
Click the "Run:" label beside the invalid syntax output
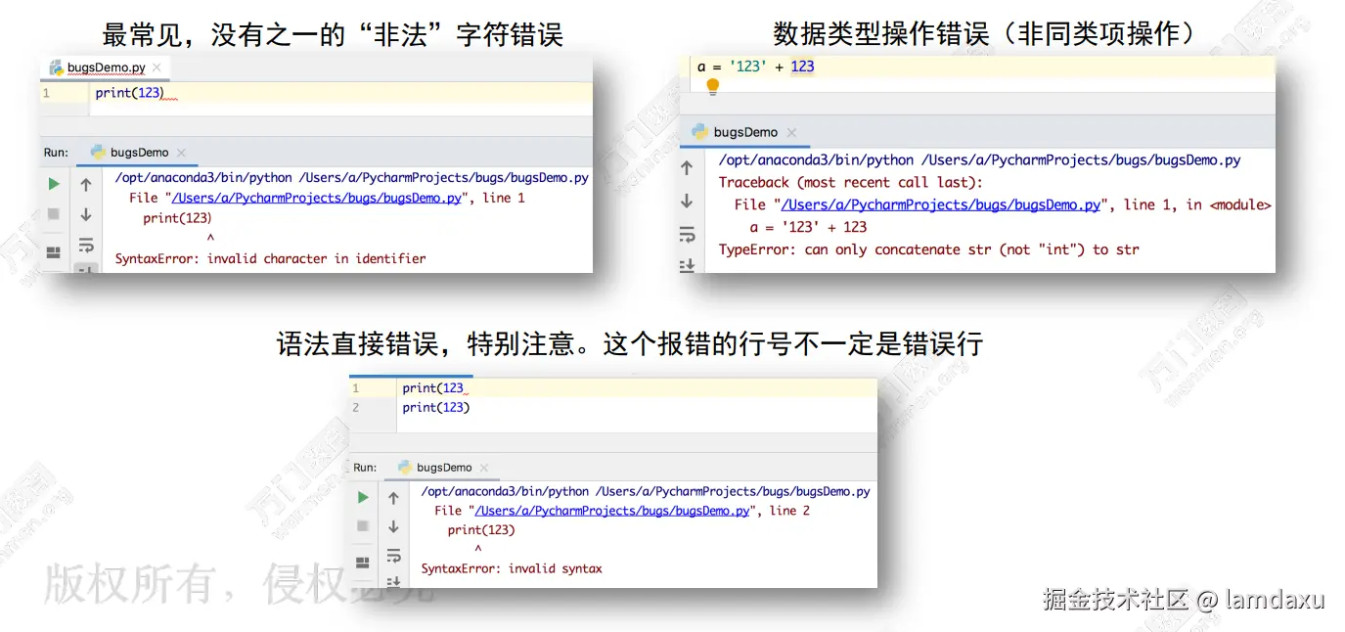(365, 468)
